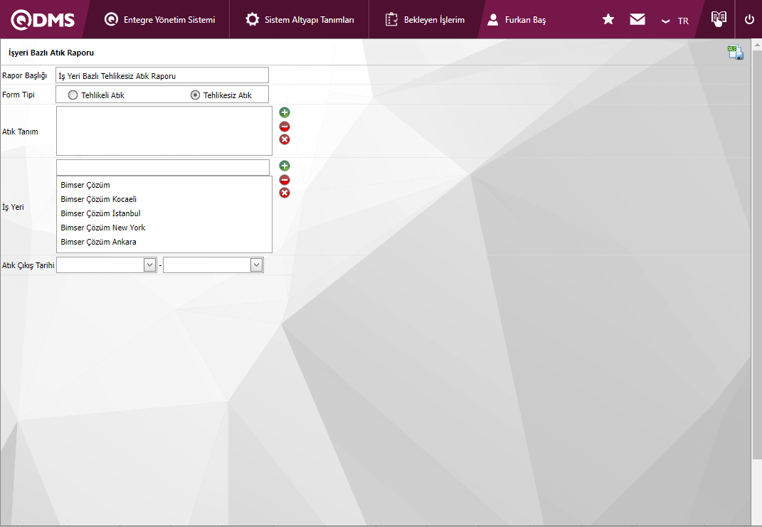Select Bimser Çözüm İstanbul entry
Image resolution: width=762 pixels, height=527 pixels.
coord(100,213)
